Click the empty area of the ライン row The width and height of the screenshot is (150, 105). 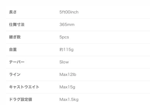pyautogui.click(x=113, y=75)
